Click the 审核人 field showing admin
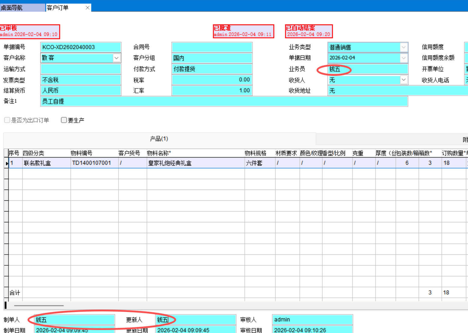The height and width of the screenshot is (333, 468). tap(312, 319)
